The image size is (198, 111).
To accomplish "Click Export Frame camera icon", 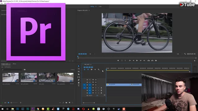I will pyautogui.click(x=156, y=60).
